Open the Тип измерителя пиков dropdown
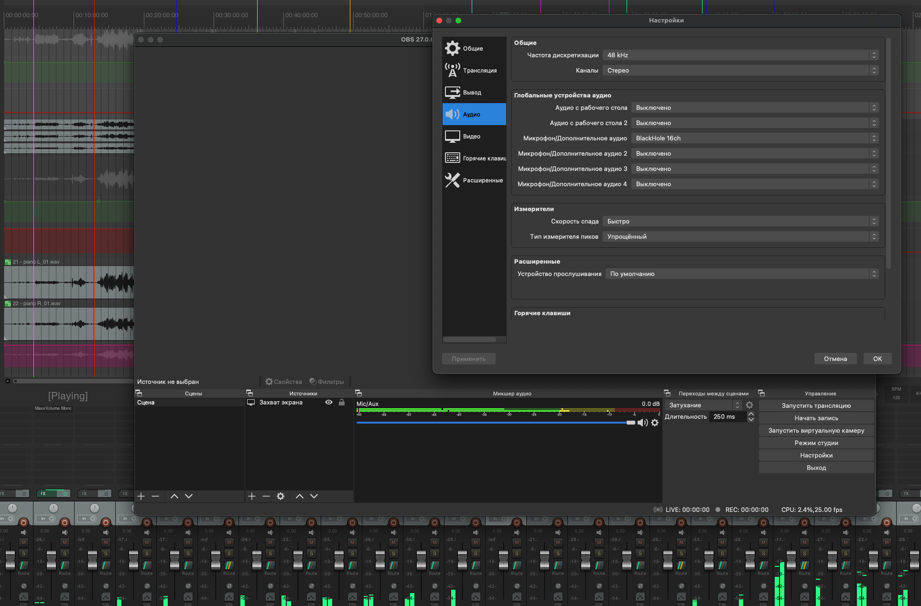The image size is (921, 606). tap(740, 236)
